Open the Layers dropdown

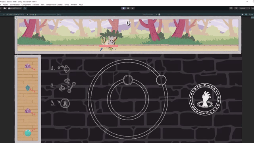[x=244, y=8]
